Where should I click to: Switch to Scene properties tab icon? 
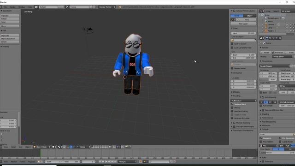pyautogui.click(x=273, y=38)
